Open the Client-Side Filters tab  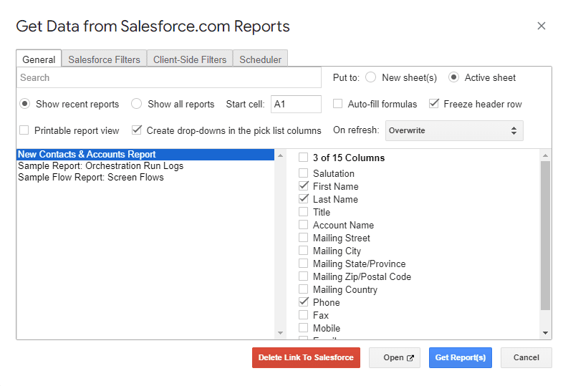(x=190, y=59)
